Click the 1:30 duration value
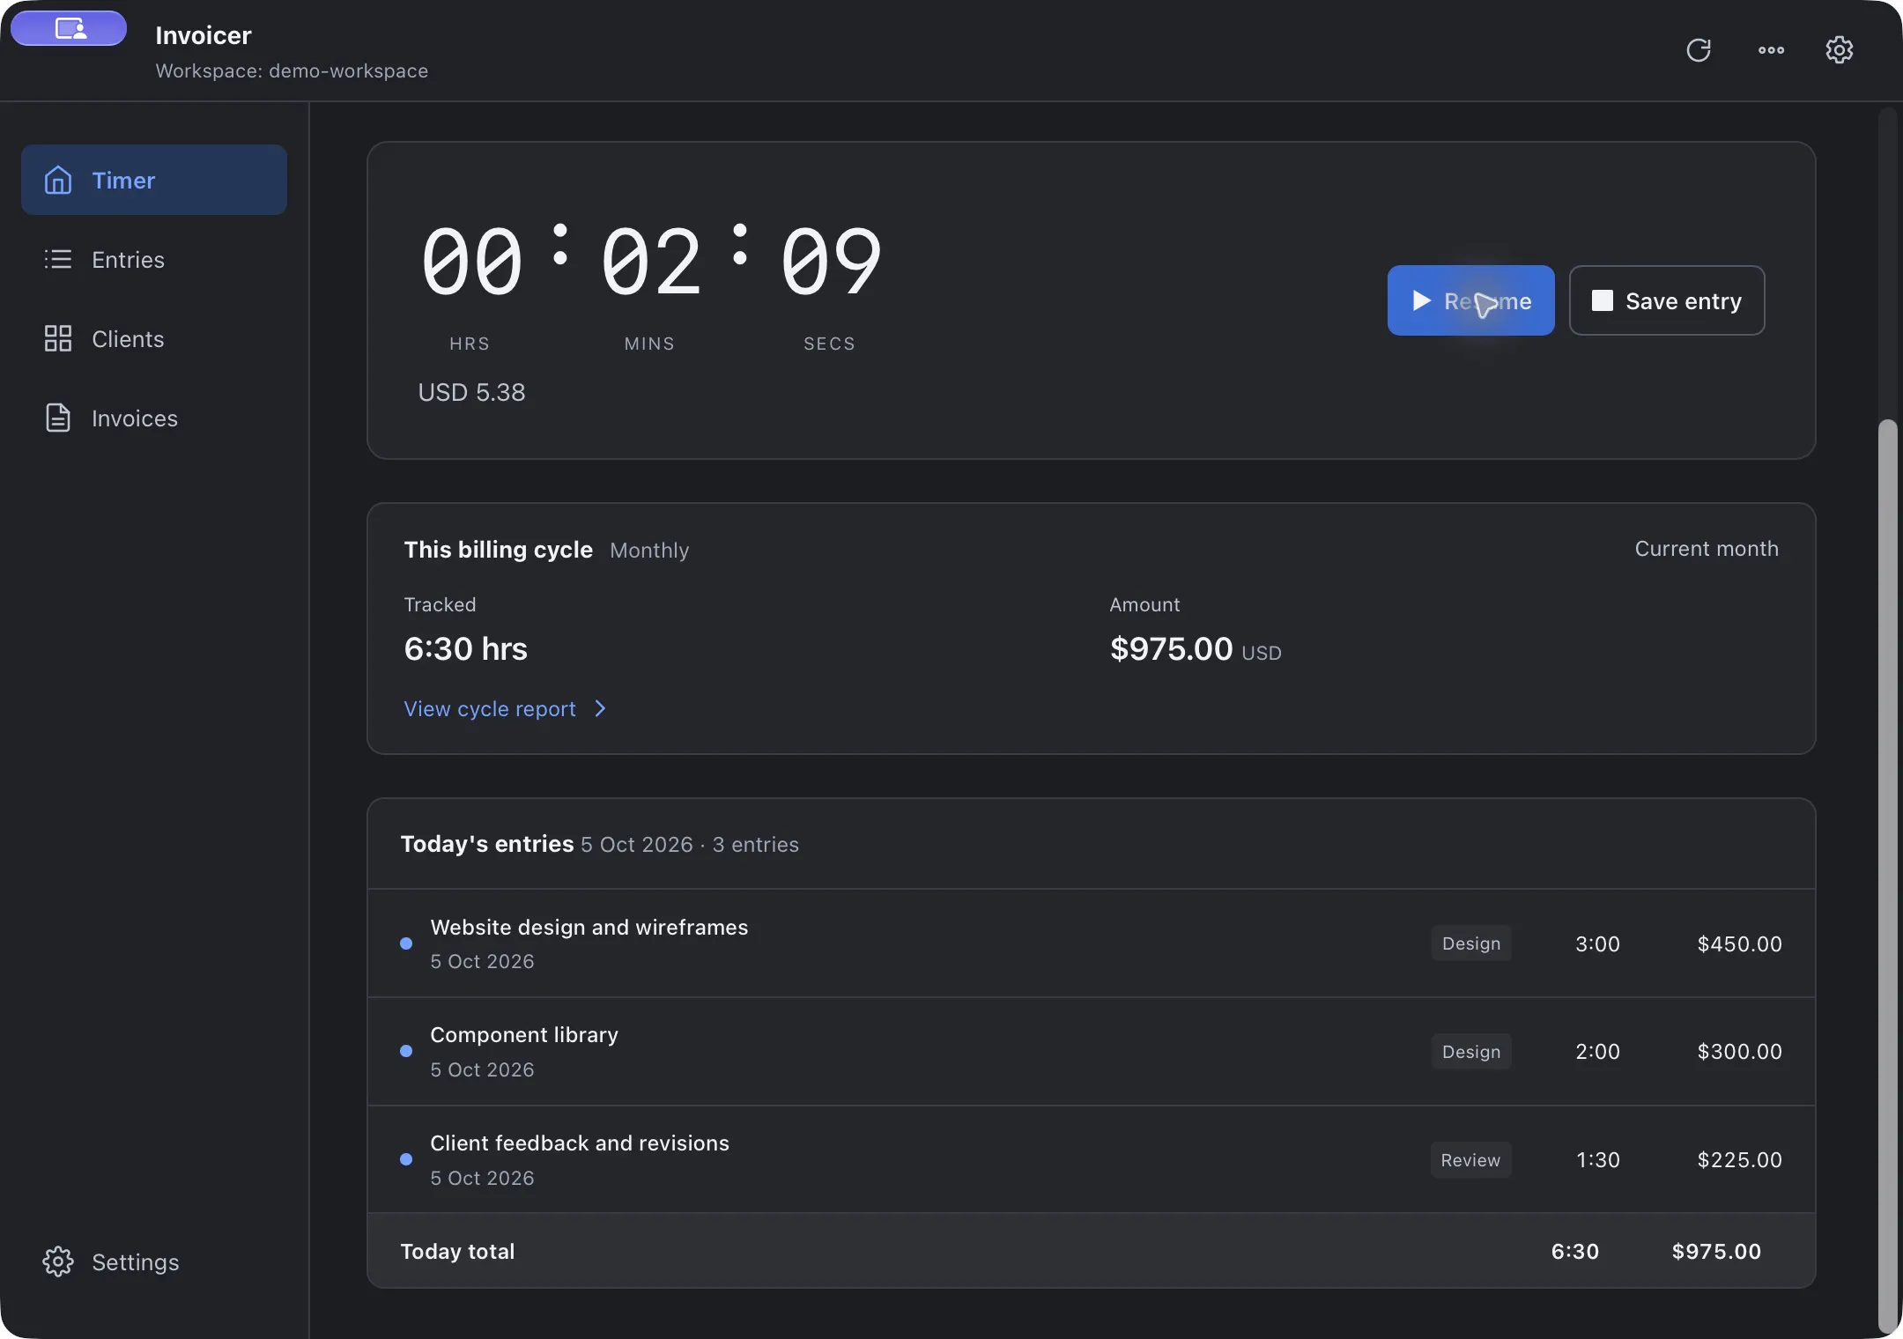Image resolution: width=1903 pixels, height=1339 pixels. 1597,1159
